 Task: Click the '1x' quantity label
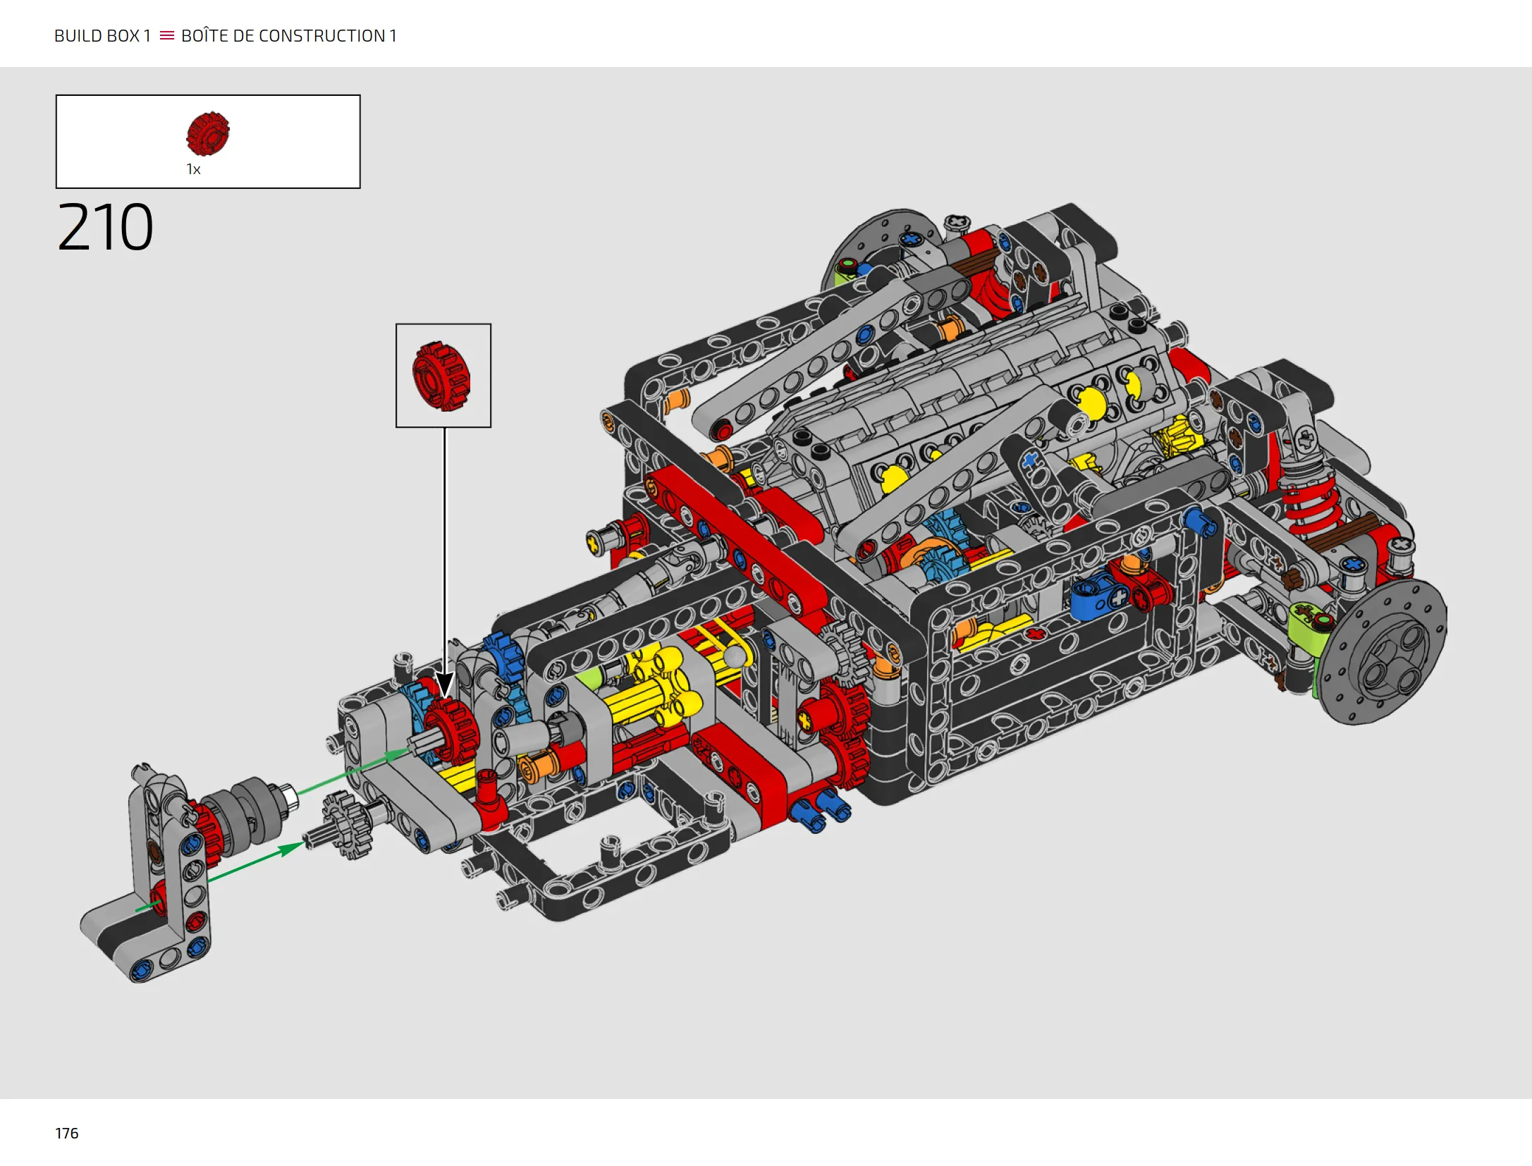(x=193, y=169)
